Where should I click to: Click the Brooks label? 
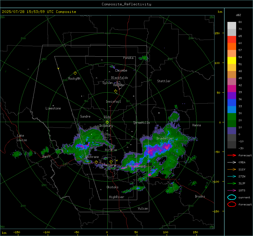200,196
